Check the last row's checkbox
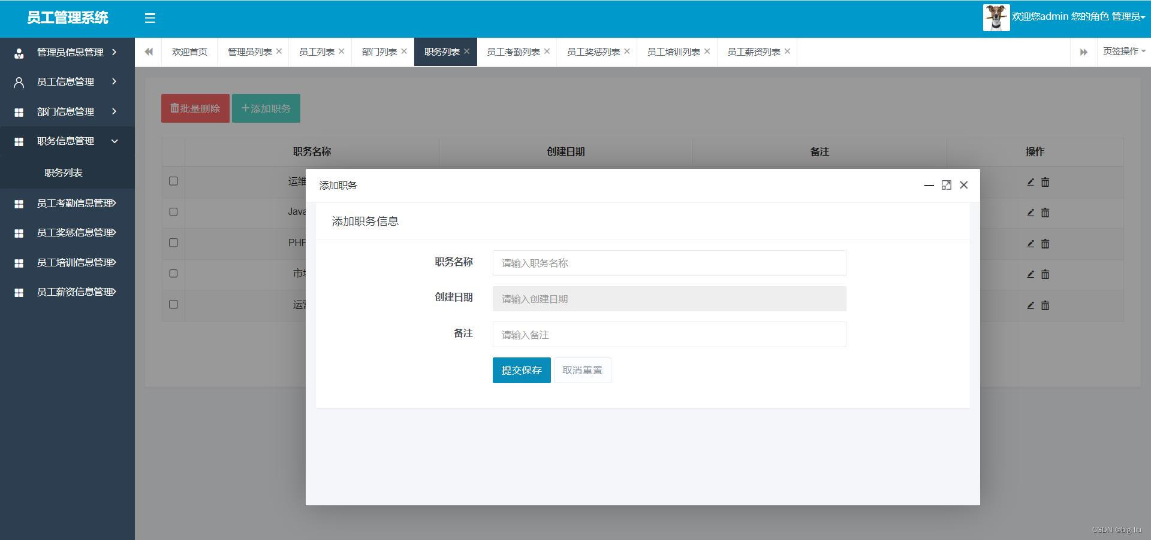1151x540 pixels. [173, 304]
